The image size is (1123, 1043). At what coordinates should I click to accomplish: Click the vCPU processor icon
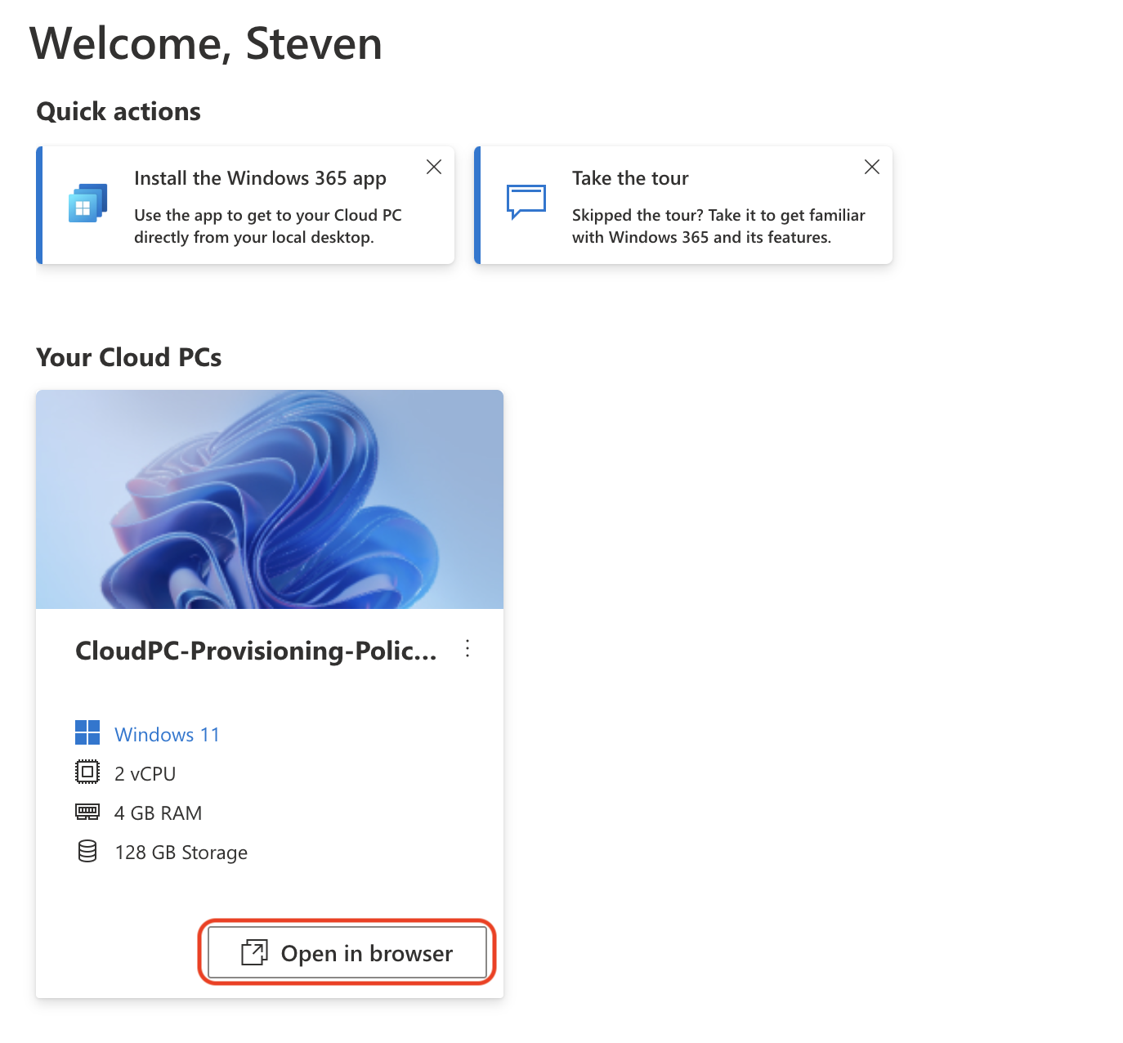[87, 772]
